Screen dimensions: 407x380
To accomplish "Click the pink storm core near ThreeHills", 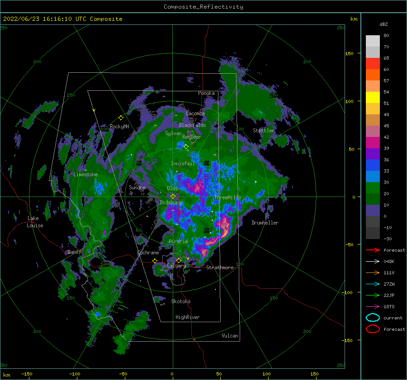I will (x=199, y=187).
